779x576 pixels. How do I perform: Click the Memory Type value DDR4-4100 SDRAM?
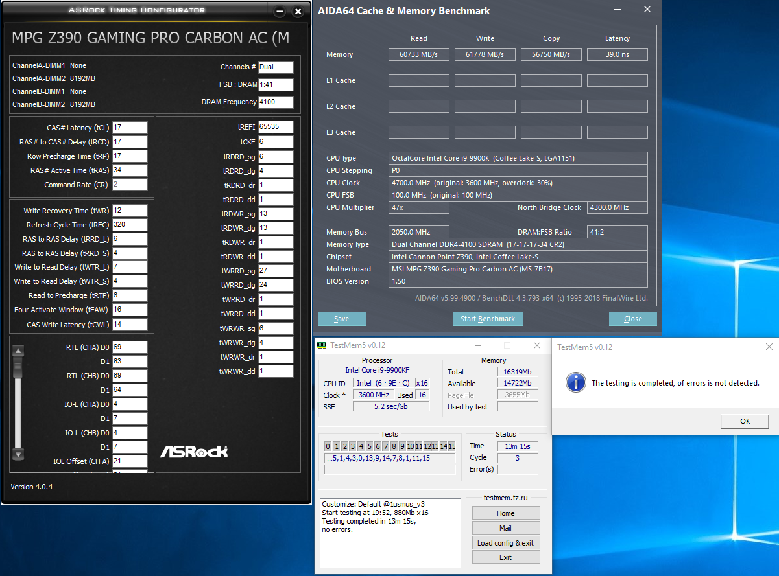pos(518,244)
